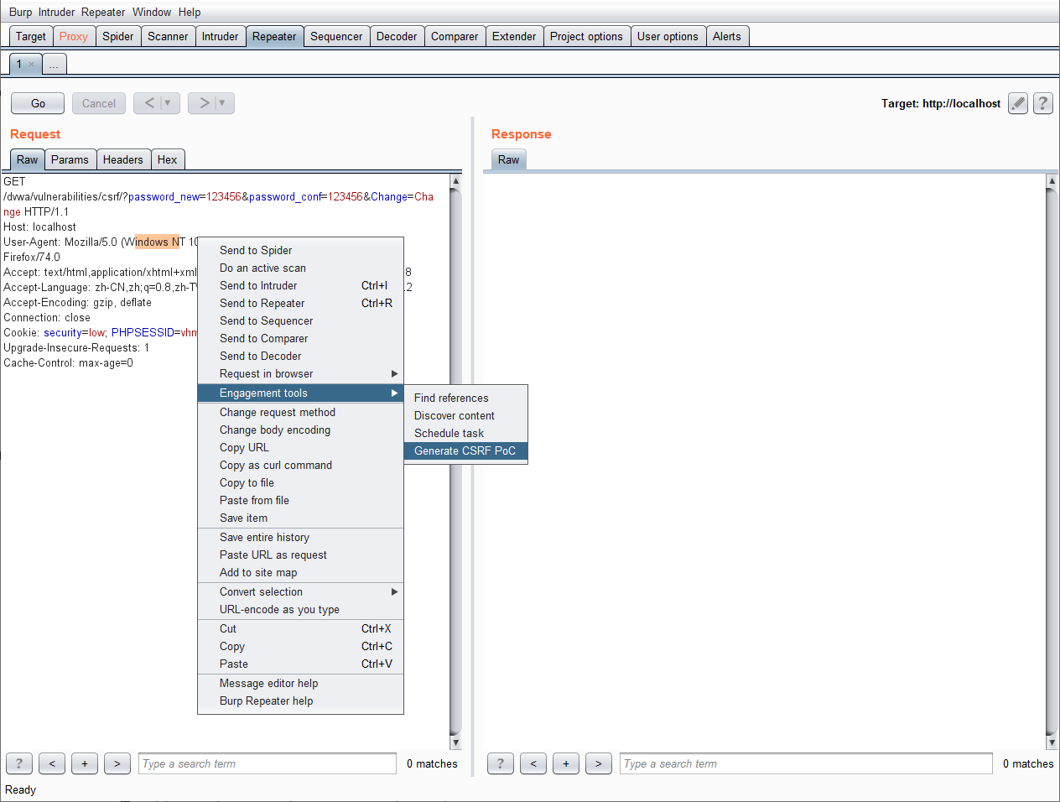The height and width of the screenshot is (802, 1060).
Task: Click the plus button beside Request search
Action: (x=85, y=763)
